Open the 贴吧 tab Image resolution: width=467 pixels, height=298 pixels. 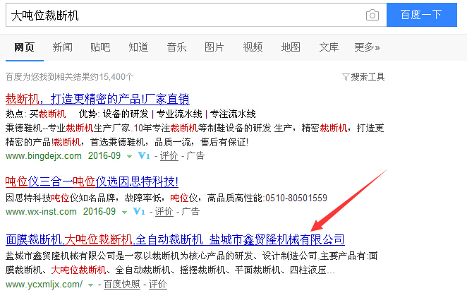tap(100, 47)
